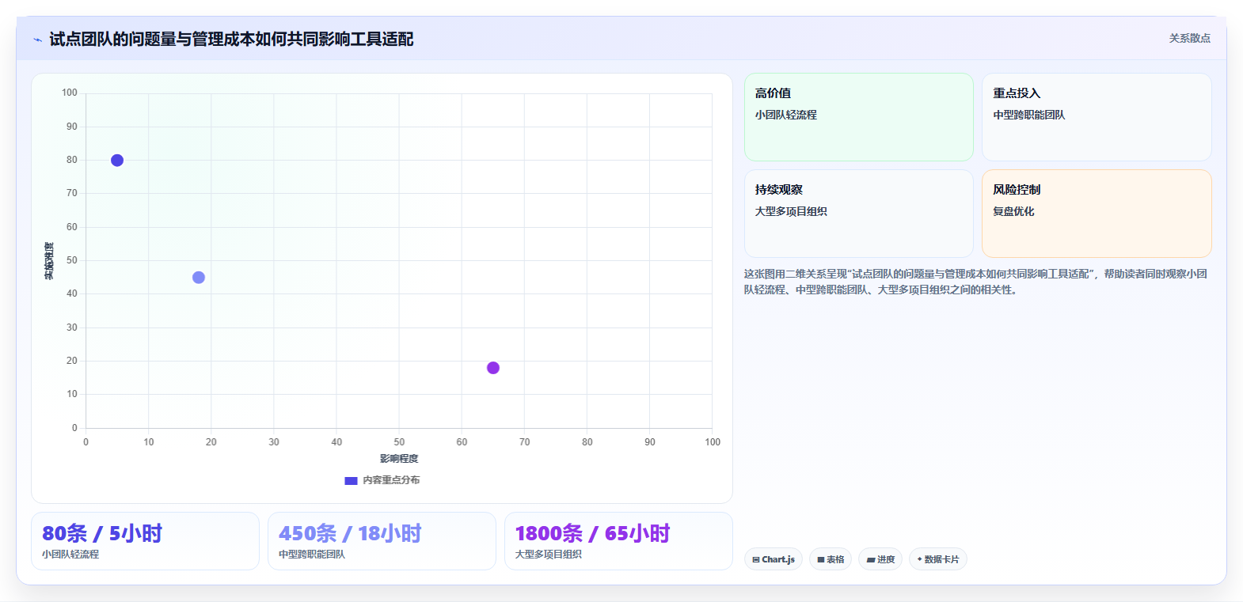Click the chart description paragraph text
This screenshot has width=1243, height=602.
click(975, 282)
